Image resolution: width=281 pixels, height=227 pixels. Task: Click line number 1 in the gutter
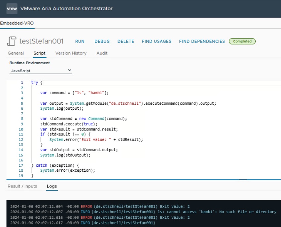coord(22,83)
